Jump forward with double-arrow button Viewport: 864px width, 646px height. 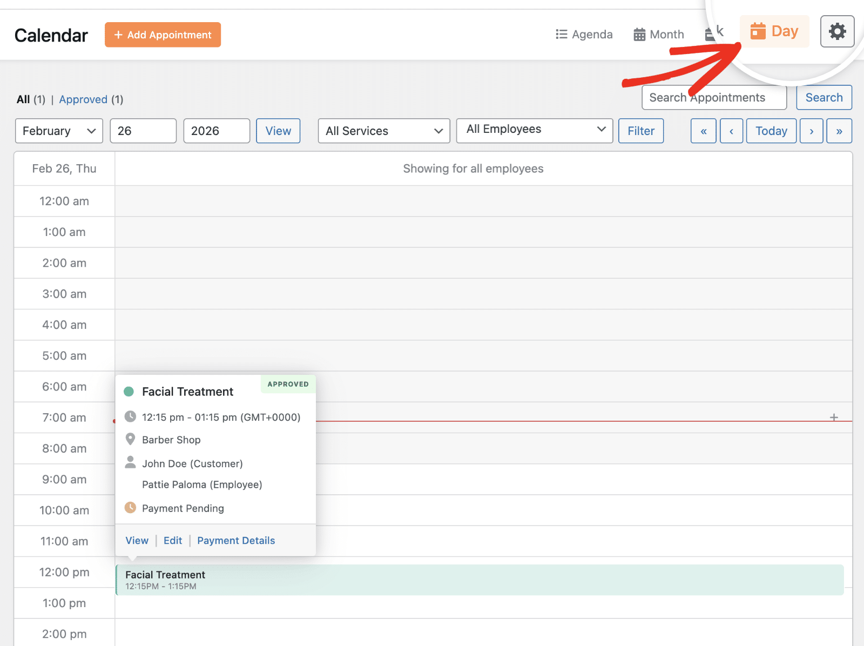pyautogui.click(x=839, y=131)
